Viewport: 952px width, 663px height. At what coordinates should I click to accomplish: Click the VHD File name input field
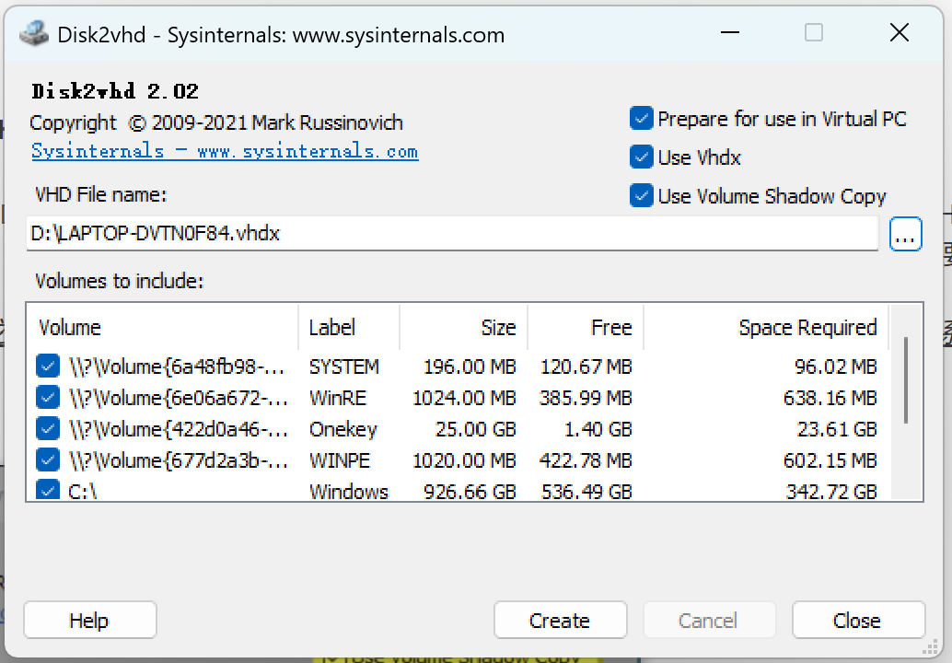[452, 233]
